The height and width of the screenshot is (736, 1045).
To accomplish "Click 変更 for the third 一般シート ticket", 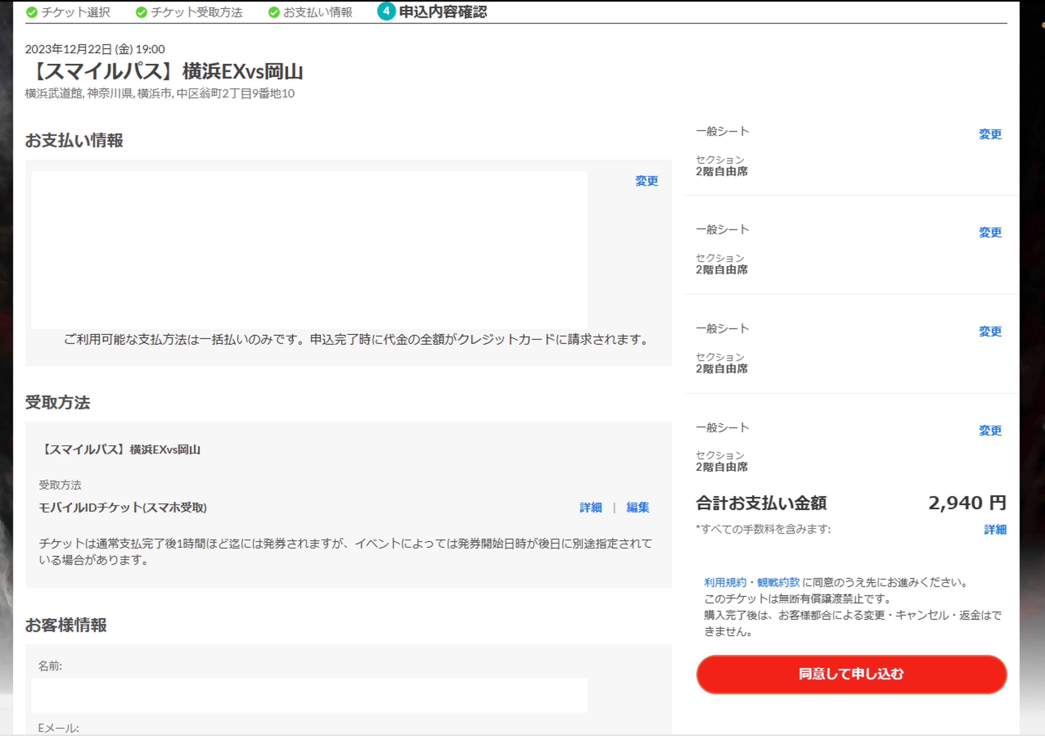I will (x=990, y=331).
